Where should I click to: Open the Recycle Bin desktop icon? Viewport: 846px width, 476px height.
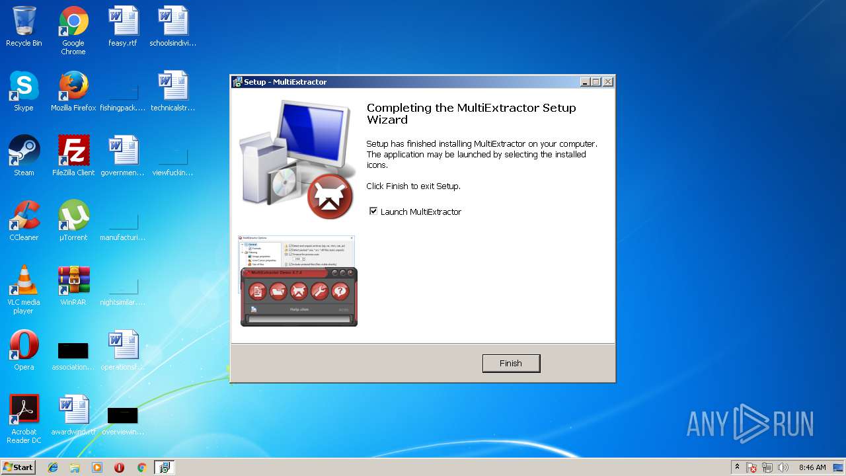coord(24,27)
